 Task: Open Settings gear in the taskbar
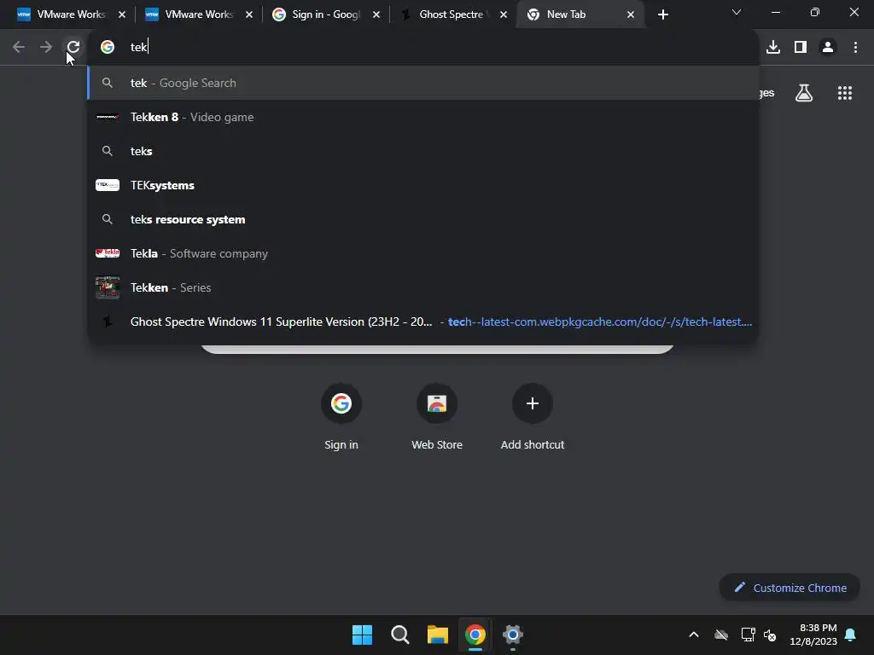[x=513, y=635]
